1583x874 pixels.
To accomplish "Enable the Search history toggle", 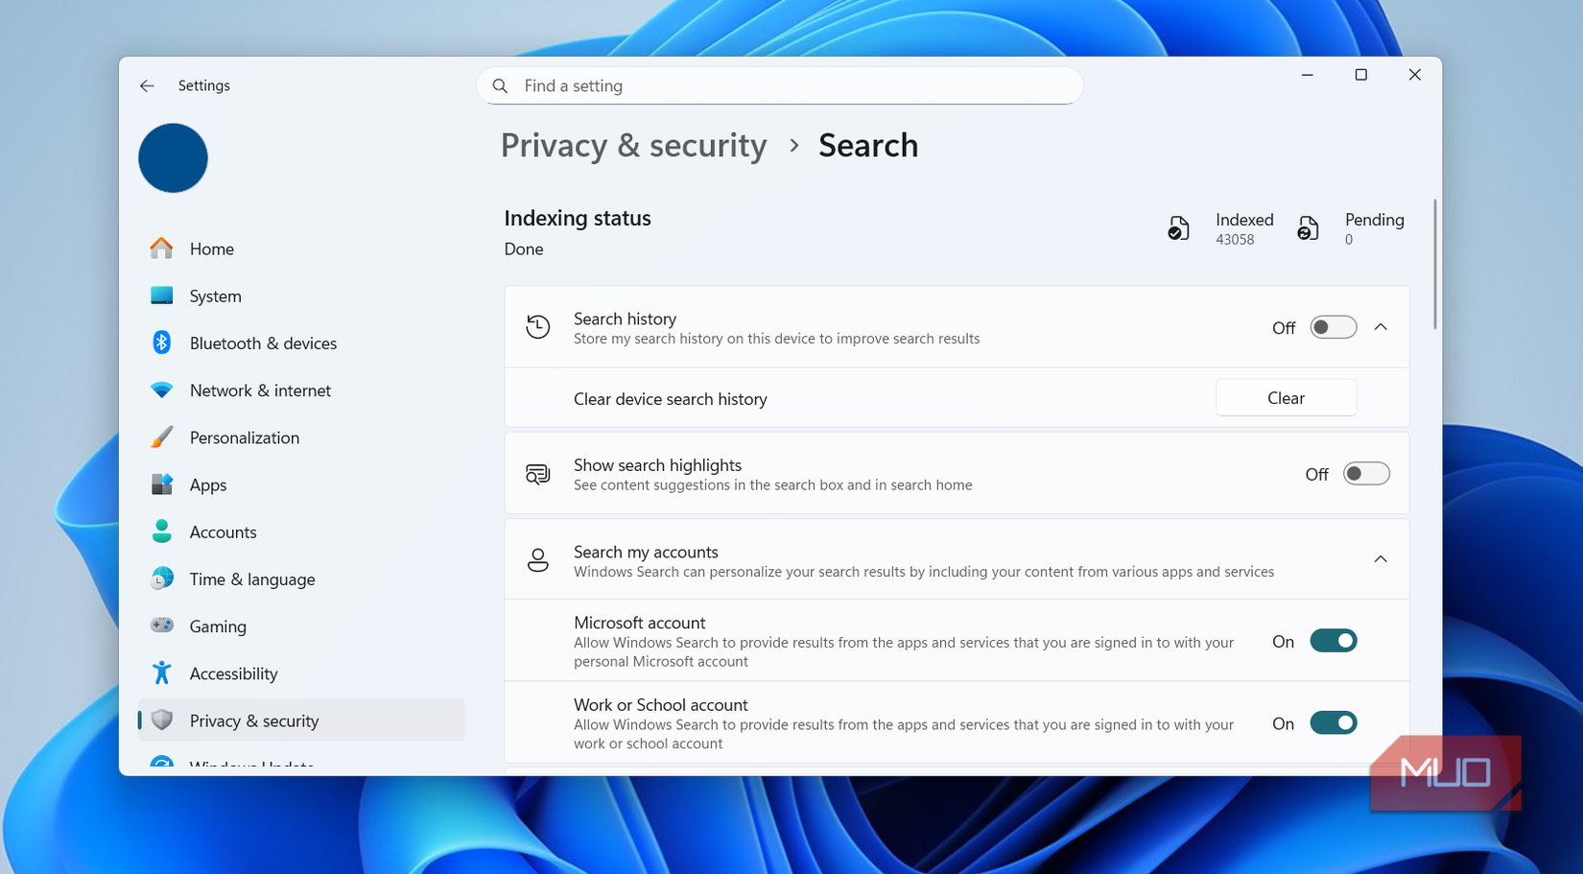I will [x=1333, y=326].
